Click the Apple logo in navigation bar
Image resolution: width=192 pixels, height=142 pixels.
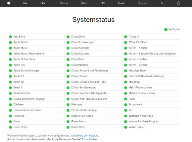click(9, 3)
